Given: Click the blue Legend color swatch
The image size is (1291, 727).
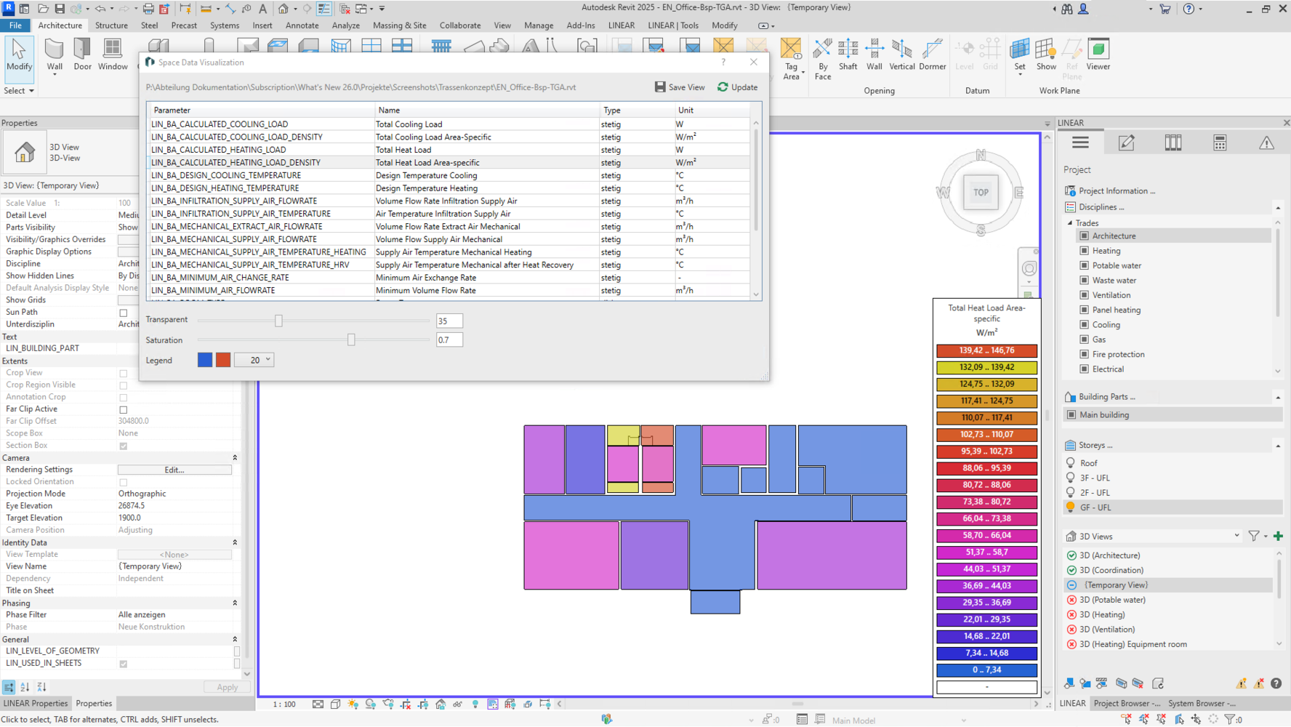Looking at the screenshot, I should click(x=205, y=360).
